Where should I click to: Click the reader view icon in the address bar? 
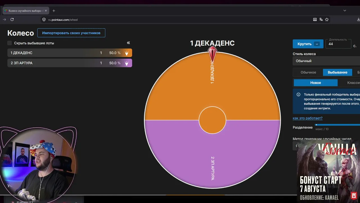[x=315, y=19]
